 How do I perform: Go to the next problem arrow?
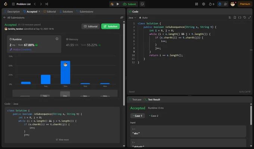click(x=41, y=4)
